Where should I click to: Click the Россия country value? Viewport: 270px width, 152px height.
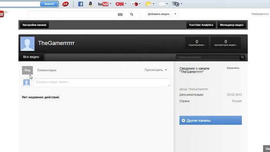coord(237,101)
